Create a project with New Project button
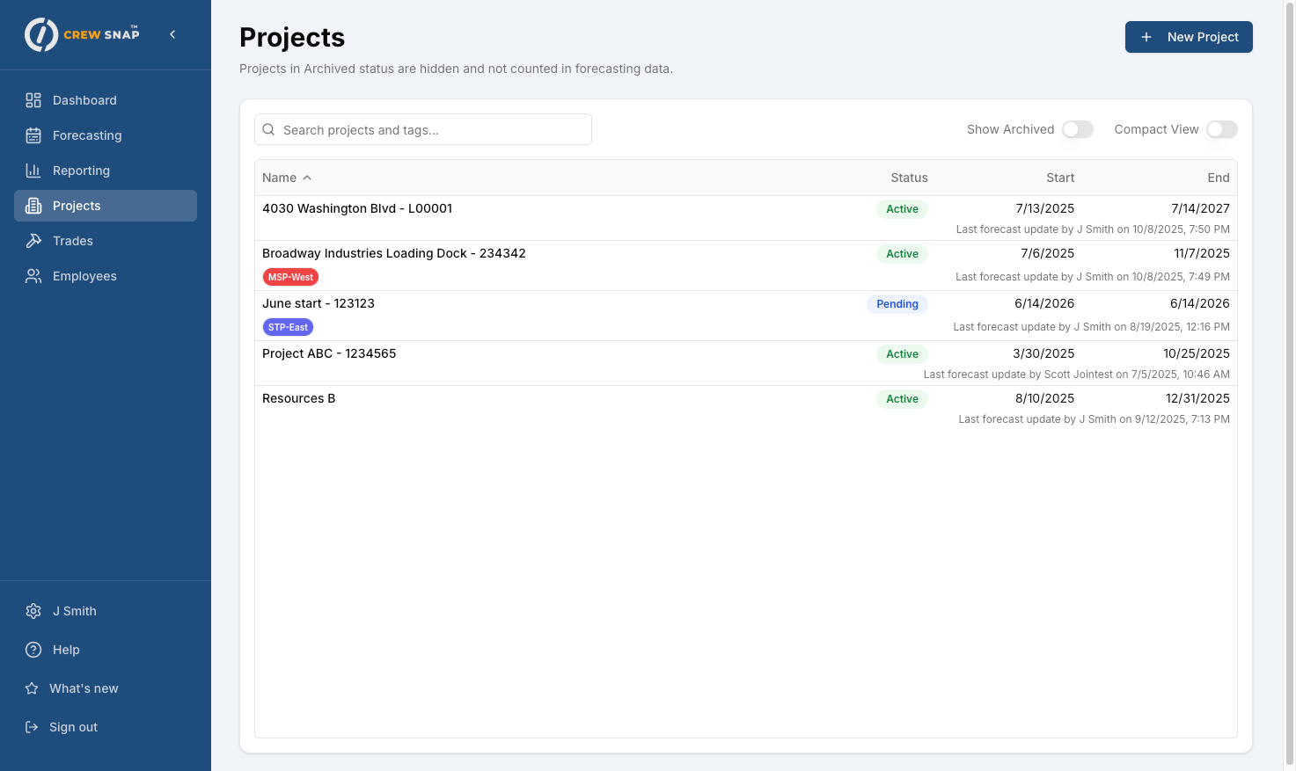1296x771 pixels. (1188, 37)
